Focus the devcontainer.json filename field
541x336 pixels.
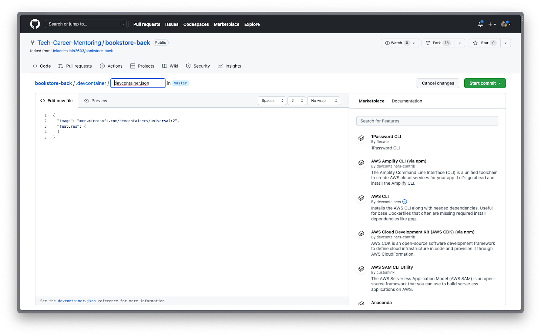(x=138, y=83)
